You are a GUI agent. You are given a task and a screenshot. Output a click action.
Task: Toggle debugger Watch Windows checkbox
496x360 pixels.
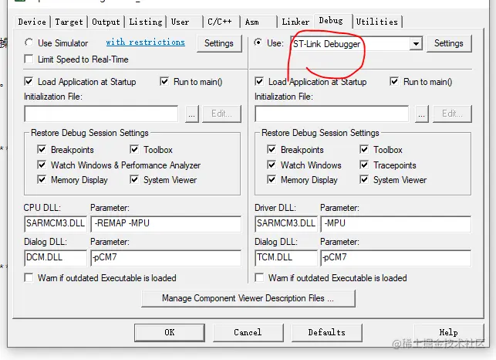click(x=272, y=165)
